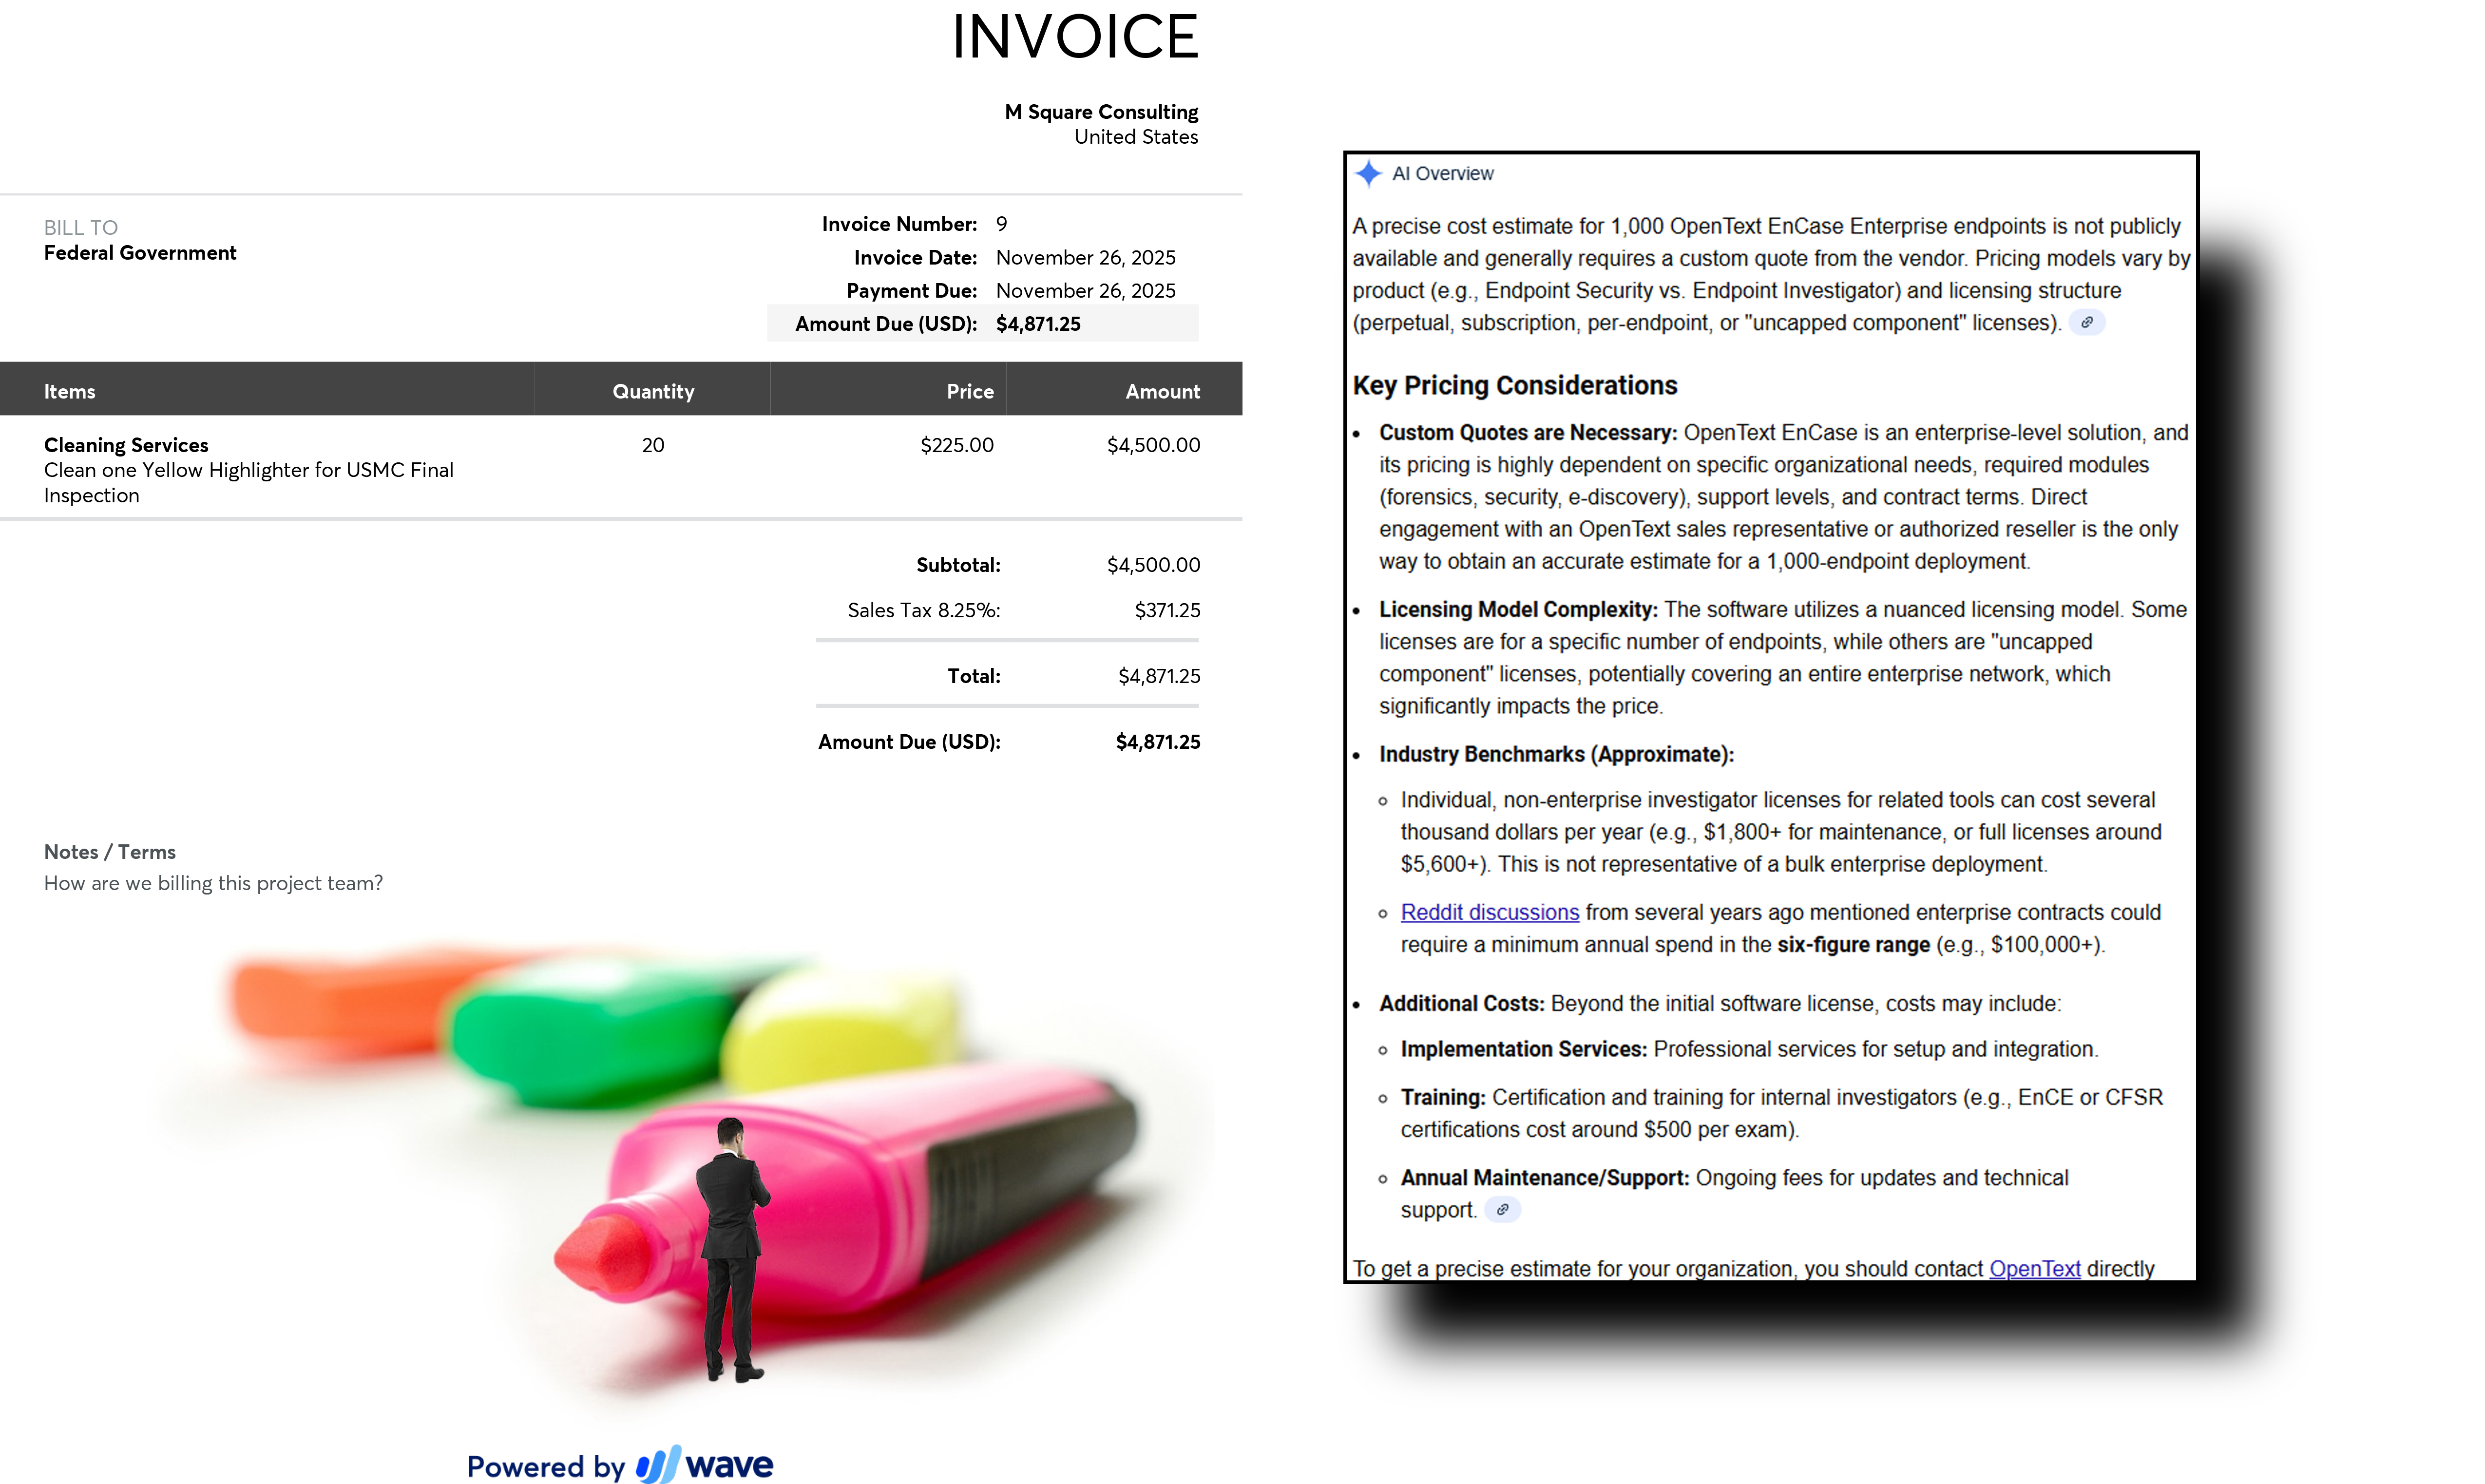The image size is (2485, 1484).
Task: Click the Price column header
Action: [x=969, y=391]
